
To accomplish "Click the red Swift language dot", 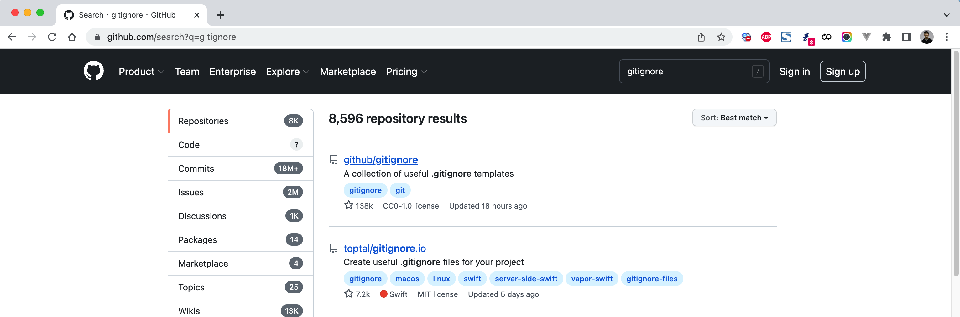I will pyautogui.click(x=383, y=294).
